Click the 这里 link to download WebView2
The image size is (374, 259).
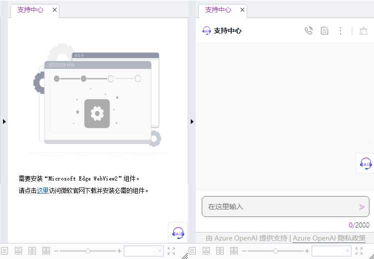[42, 190]
